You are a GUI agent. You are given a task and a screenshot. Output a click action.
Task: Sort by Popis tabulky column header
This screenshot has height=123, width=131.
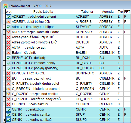point(43,12)
